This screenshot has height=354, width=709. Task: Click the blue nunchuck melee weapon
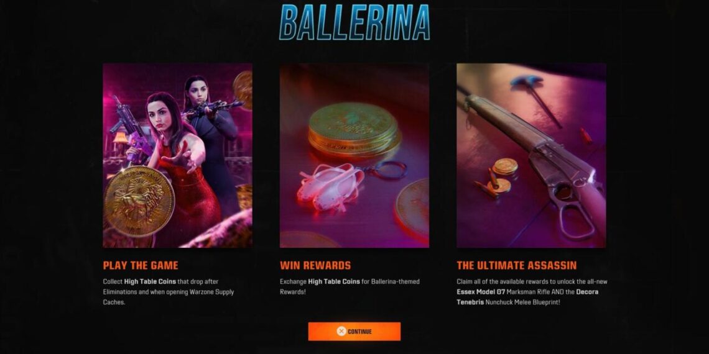point(535,98)
